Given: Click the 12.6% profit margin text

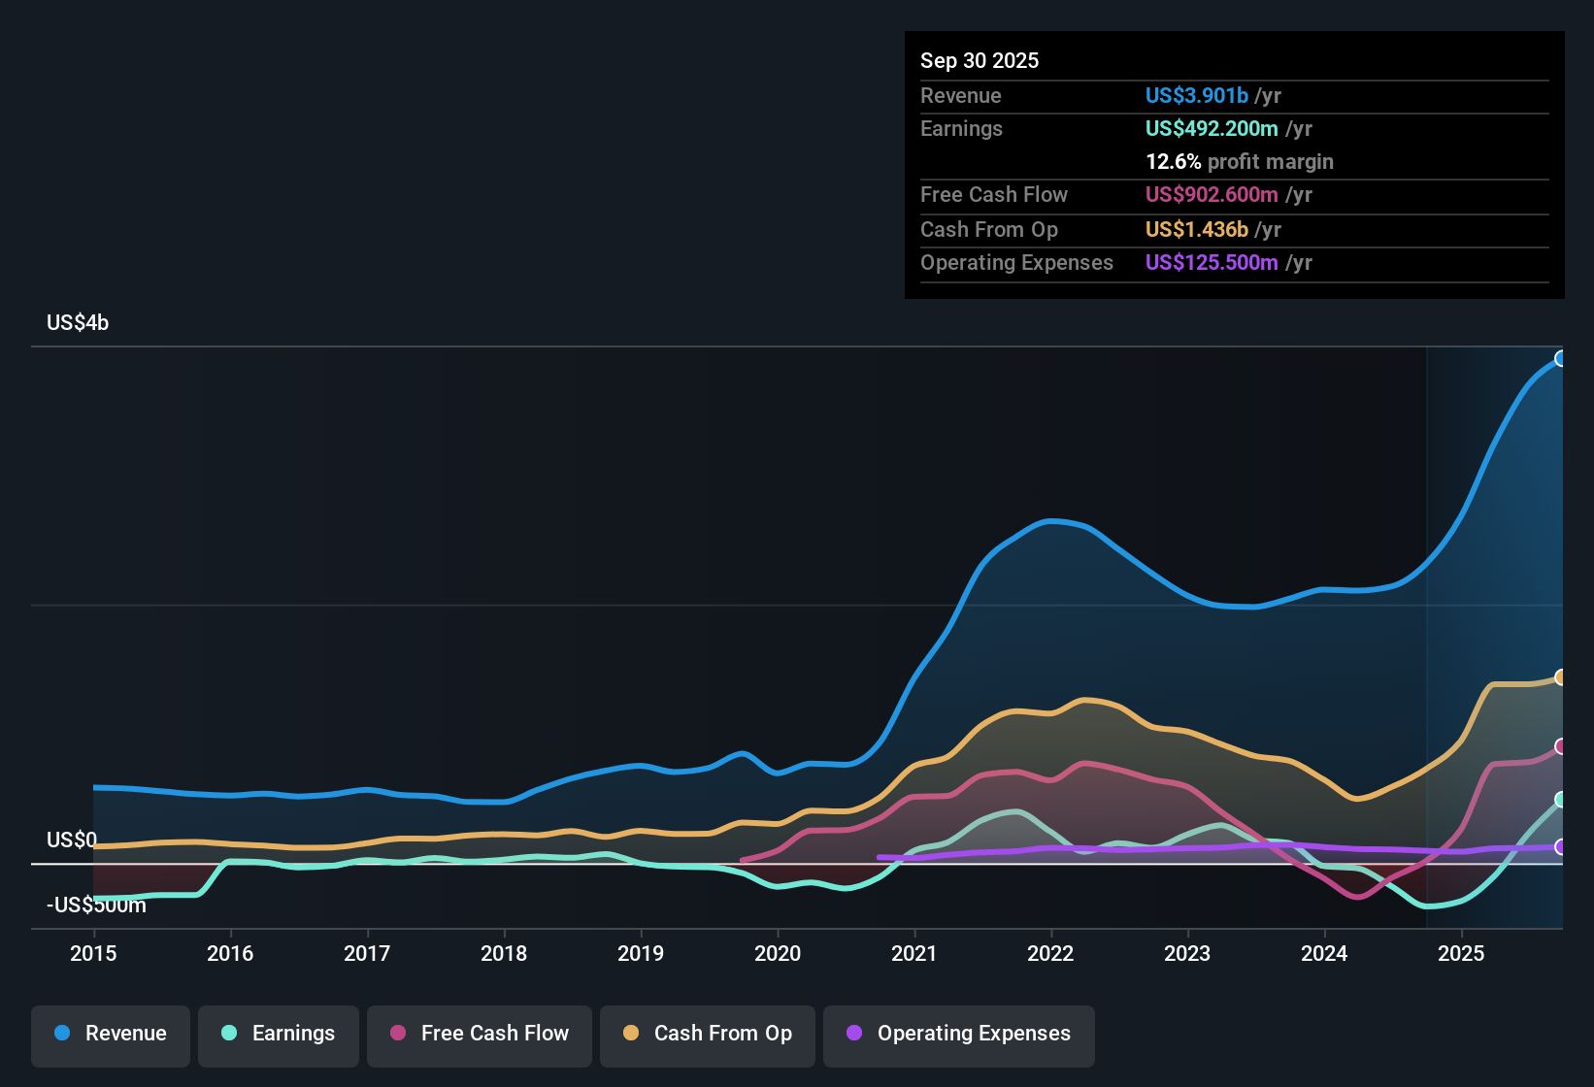Looking at the screenshot, I should (x=1240, y=161).
